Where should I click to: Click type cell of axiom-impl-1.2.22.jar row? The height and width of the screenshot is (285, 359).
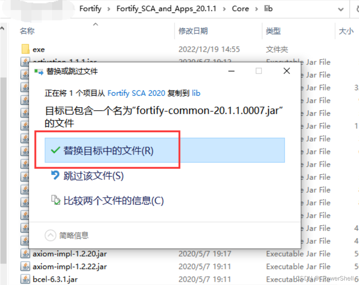pyautogui.click(x=298, y=267)
